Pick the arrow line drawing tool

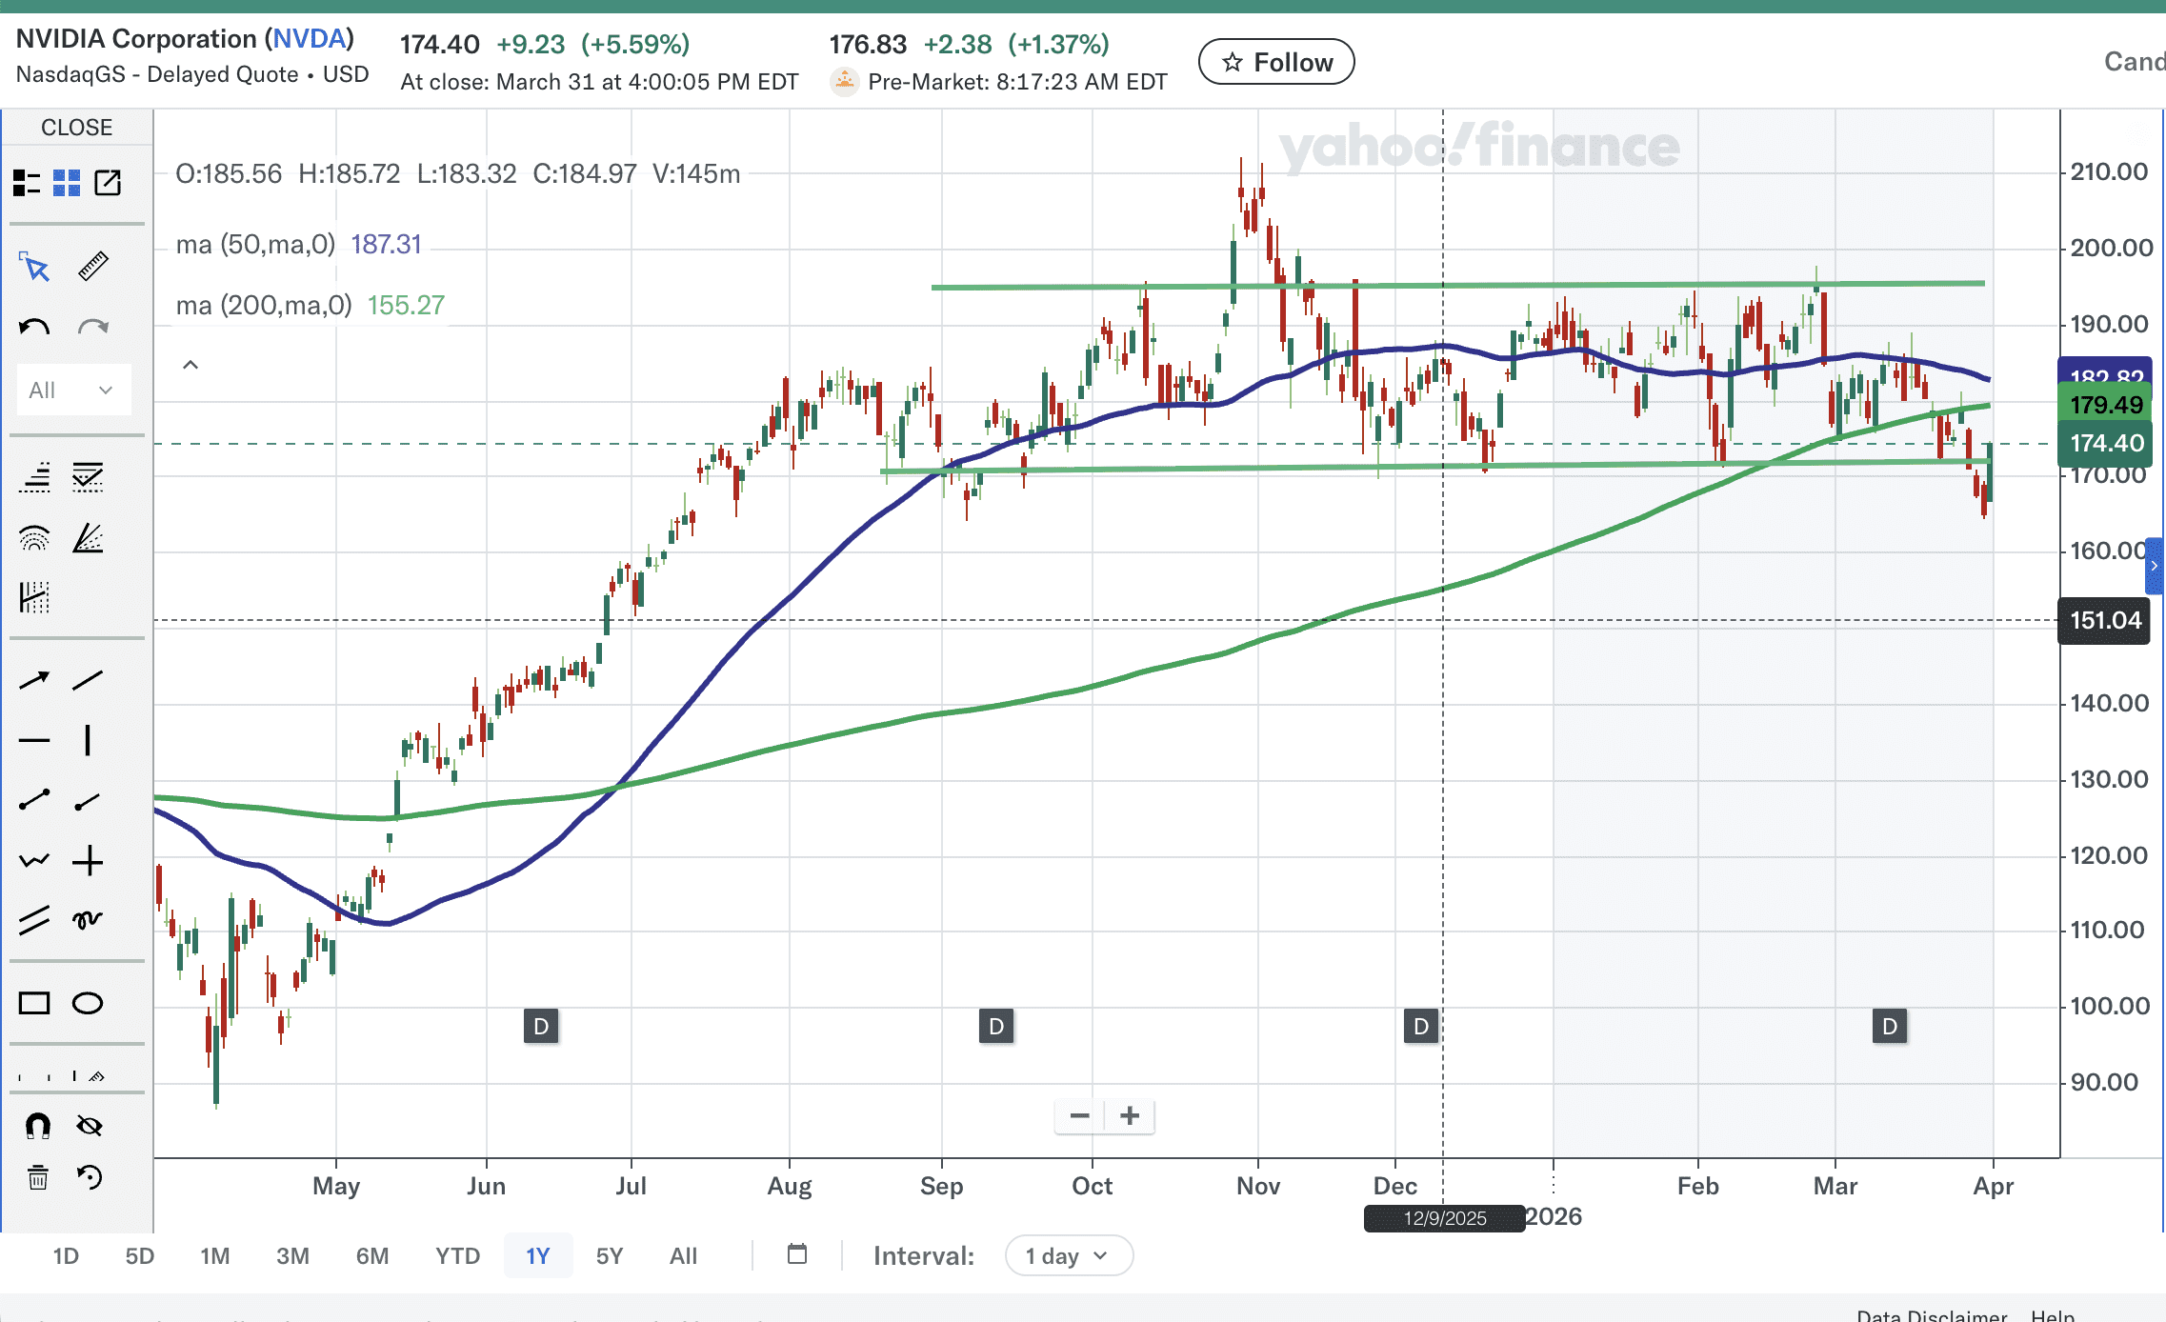pyautogui.click(x=34, y=680)
